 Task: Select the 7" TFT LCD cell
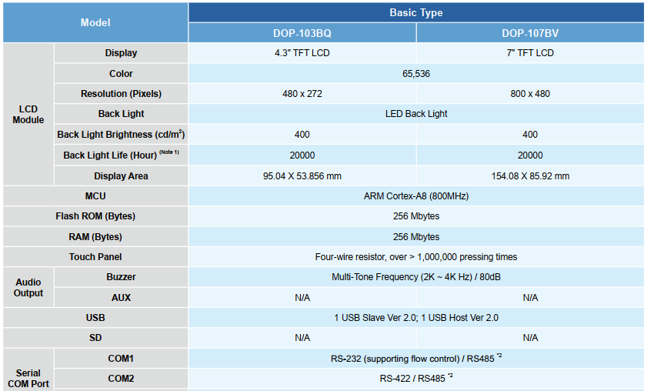530,53
